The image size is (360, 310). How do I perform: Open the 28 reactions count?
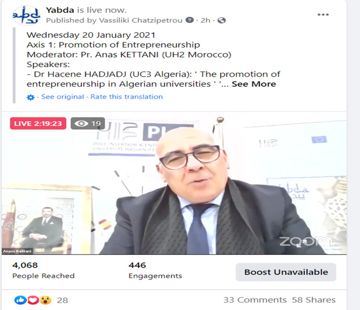[62, 300]
